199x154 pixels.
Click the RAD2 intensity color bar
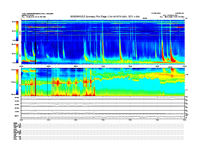pos(17,31)
